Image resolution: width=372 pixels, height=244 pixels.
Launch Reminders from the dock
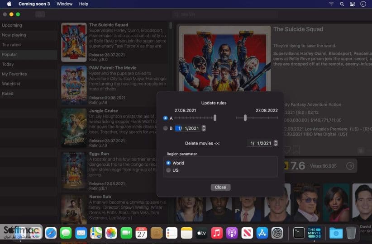tap(172, 233)
